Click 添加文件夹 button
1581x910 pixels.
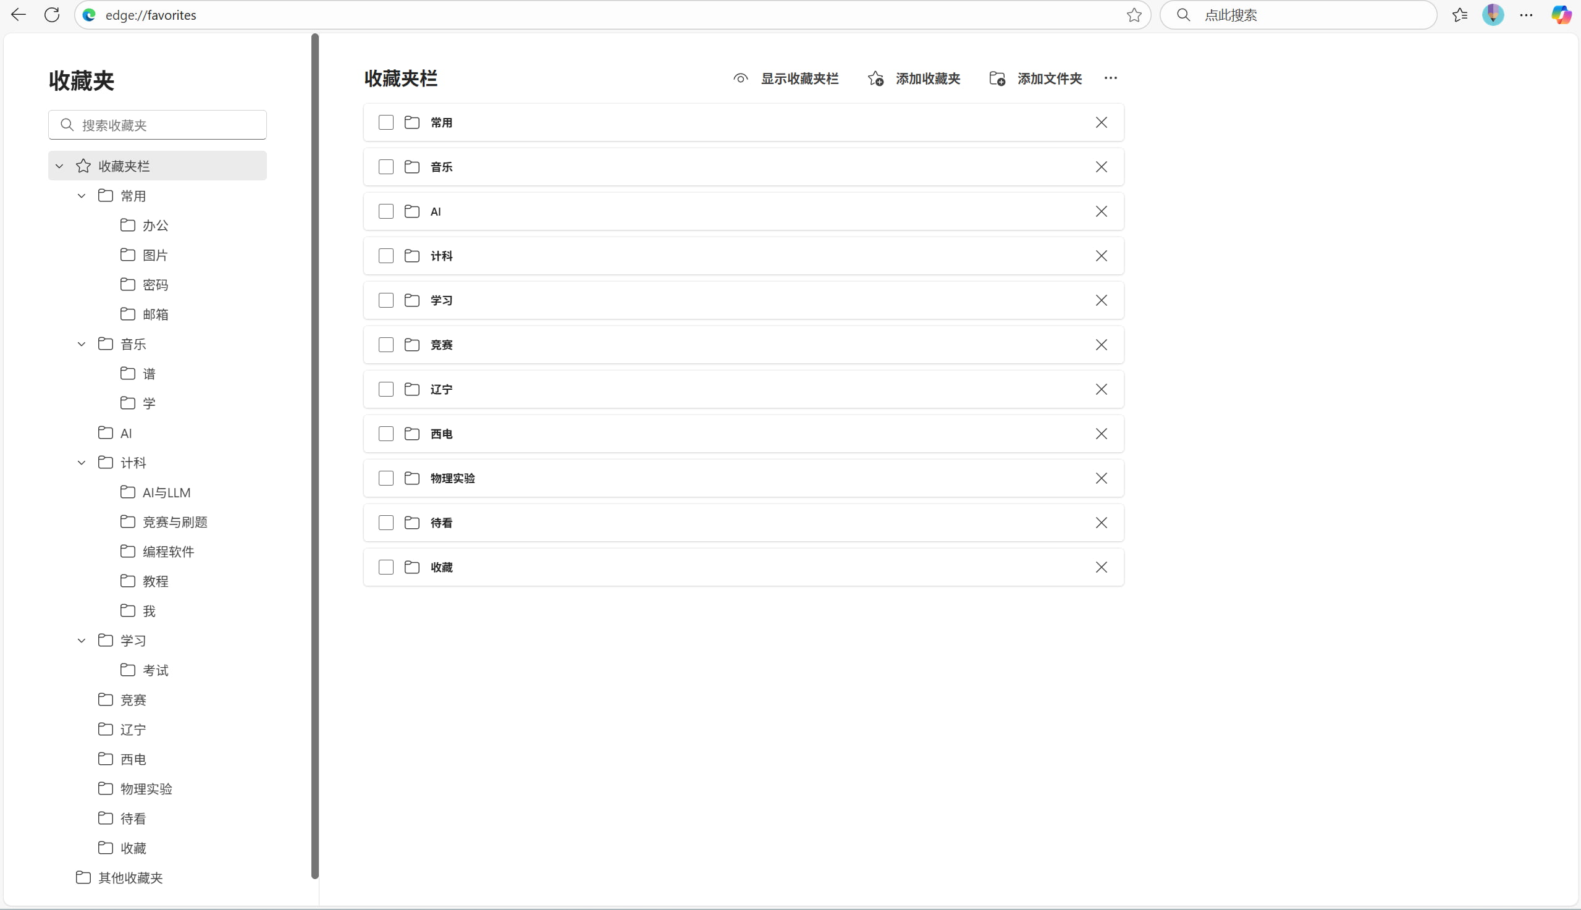point(1035,78)
